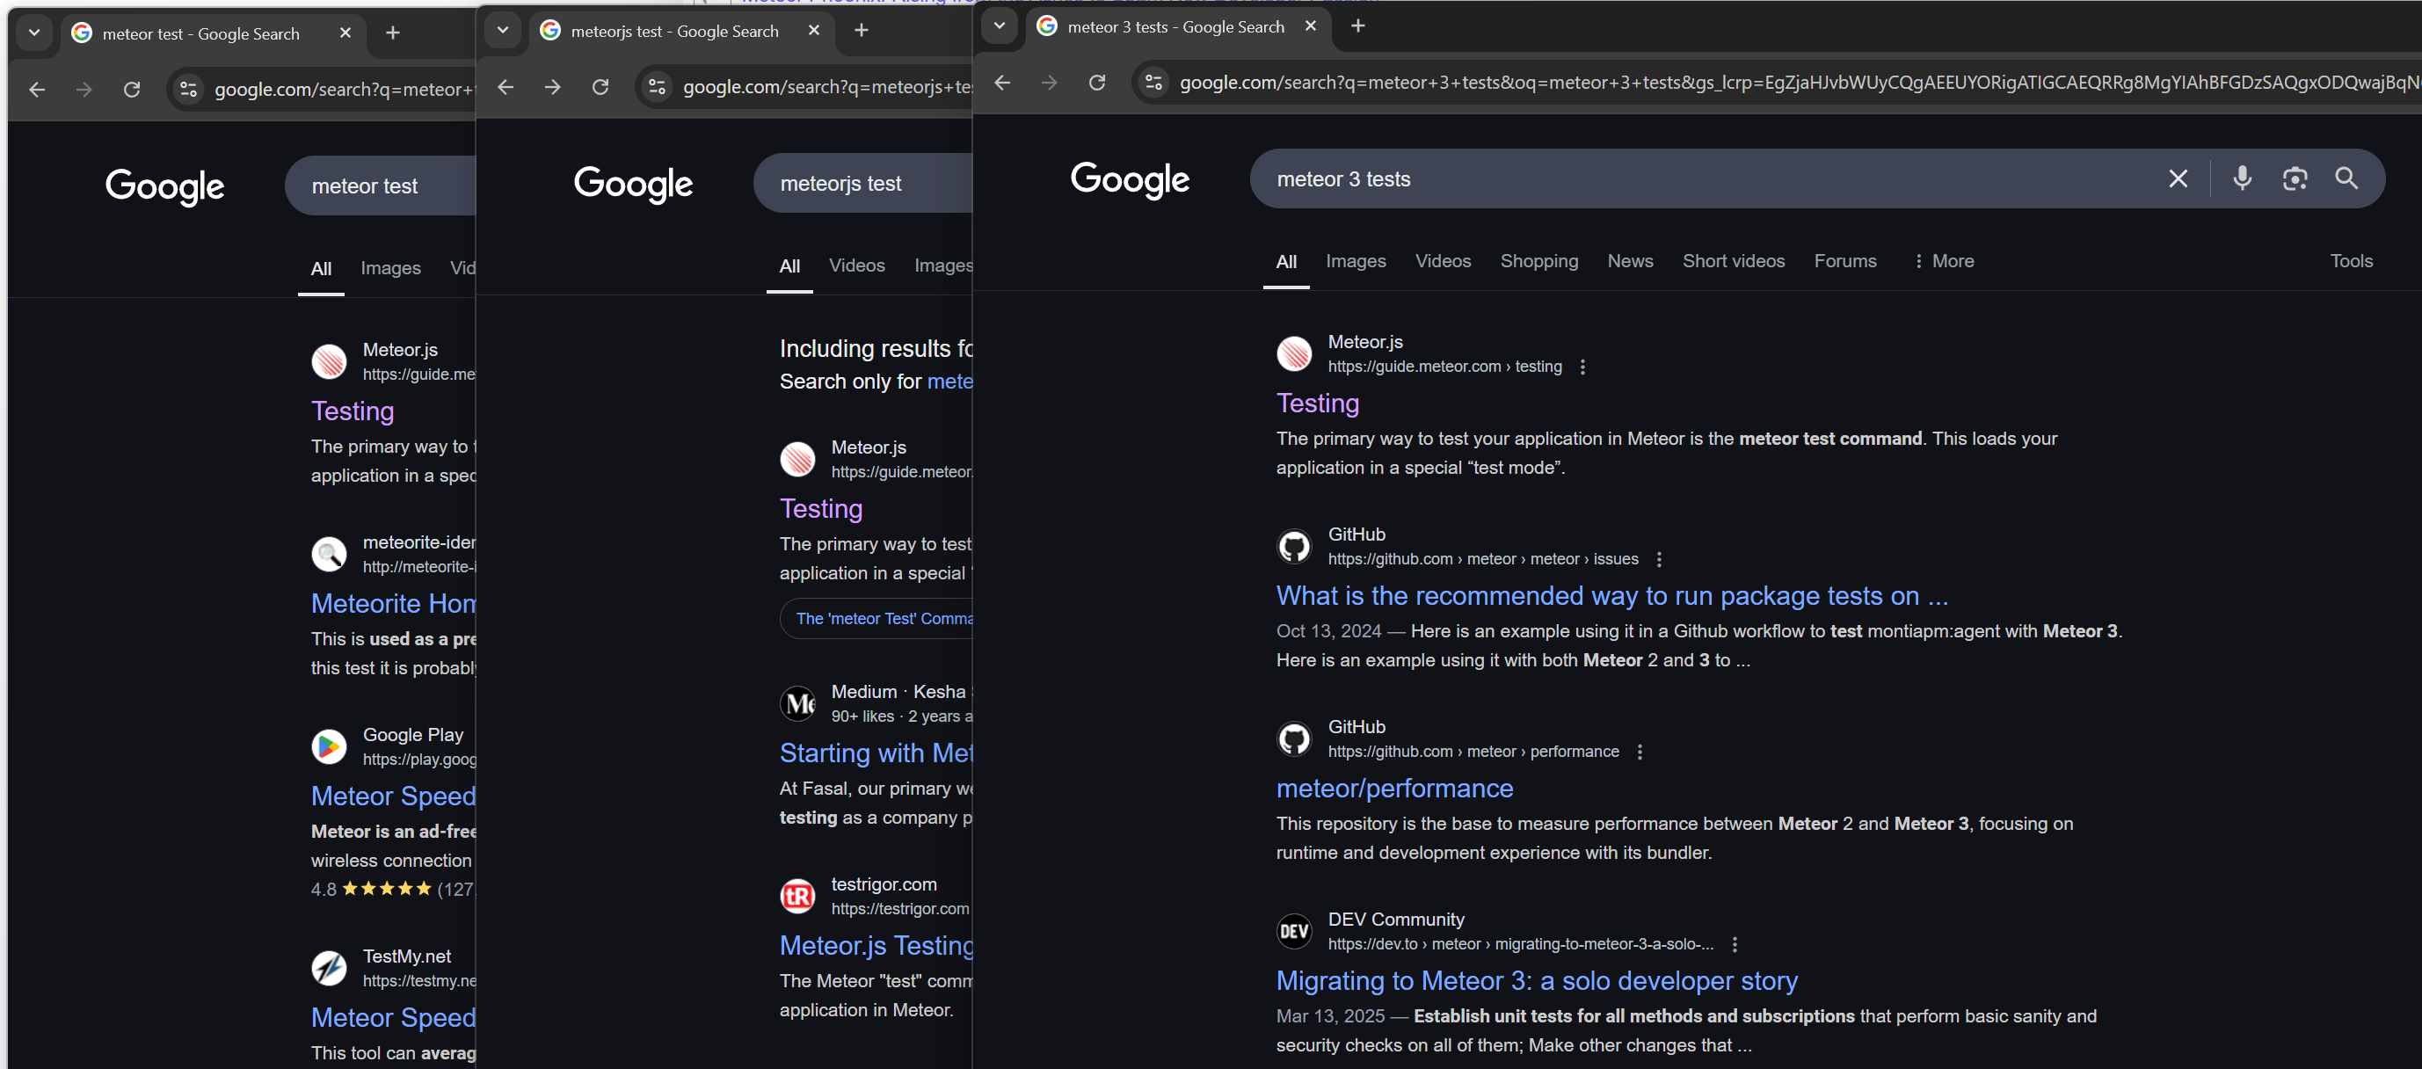View site information in meteor 3 tests window
The height and width of the screenshot is (1069, 2422).
click(1153, 83)
